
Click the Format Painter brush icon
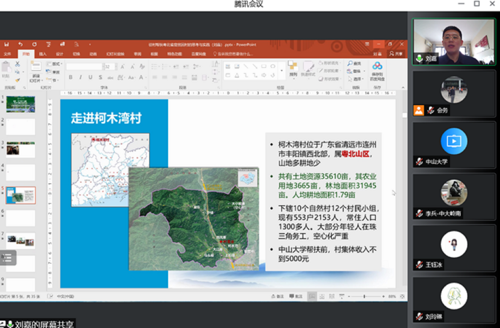point(17,80)
